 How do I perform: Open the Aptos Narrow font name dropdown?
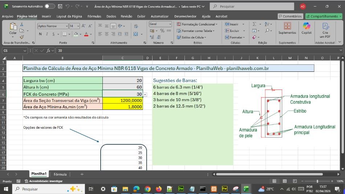coord(67,26)
